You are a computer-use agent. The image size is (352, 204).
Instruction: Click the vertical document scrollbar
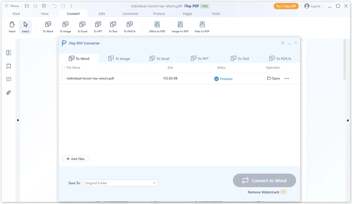[x=344, y=60]
